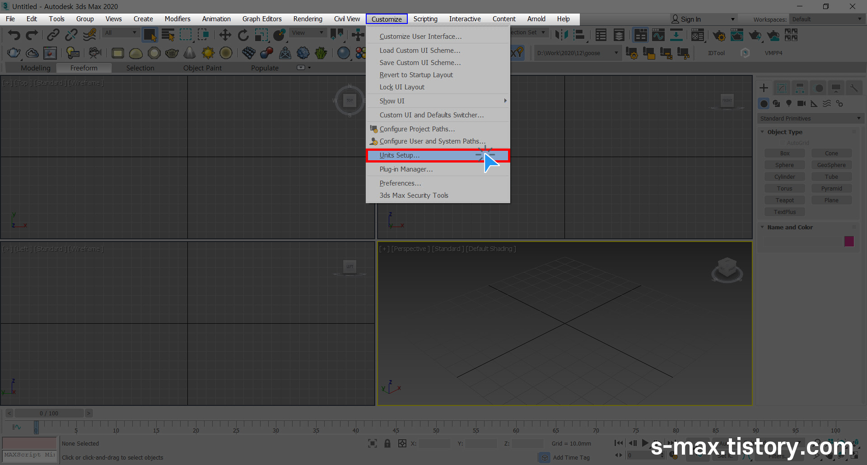Image resolution: width=867 pixels, height=465 pixels.
Task: Step to Previous Frame
Action: (x=633, y=443)
